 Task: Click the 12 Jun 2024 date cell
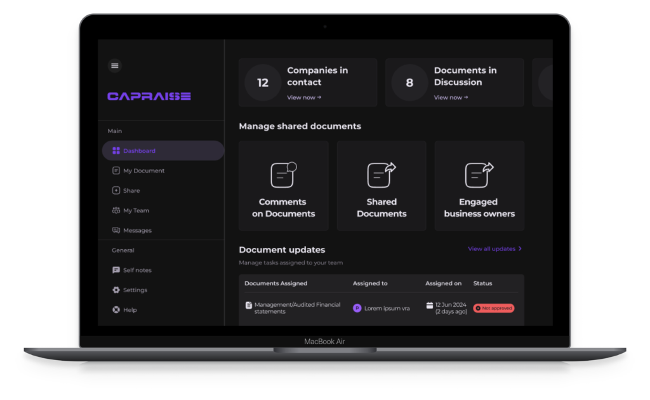(451, 307)
